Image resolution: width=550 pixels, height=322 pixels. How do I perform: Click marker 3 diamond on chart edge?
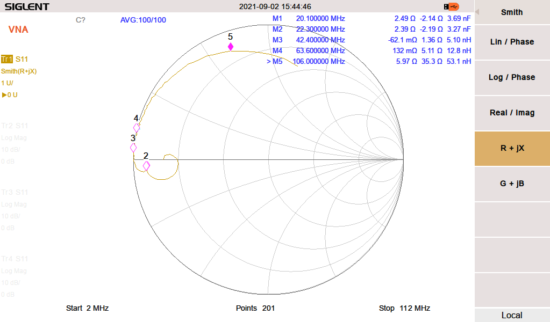tap(133, 148)
